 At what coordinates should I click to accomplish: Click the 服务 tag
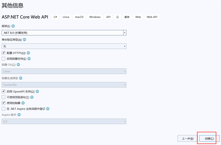click(x=127, y=17)
